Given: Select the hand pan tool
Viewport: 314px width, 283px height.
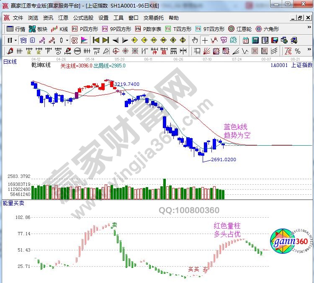Looking at the screenshot, I should click(195, 40).
